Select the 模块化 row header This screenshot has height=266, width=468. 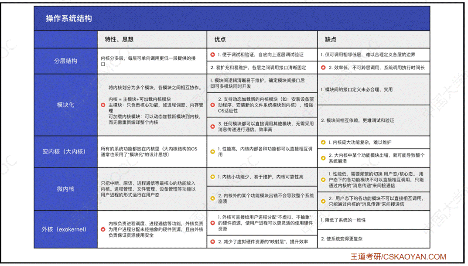[66, 105]
